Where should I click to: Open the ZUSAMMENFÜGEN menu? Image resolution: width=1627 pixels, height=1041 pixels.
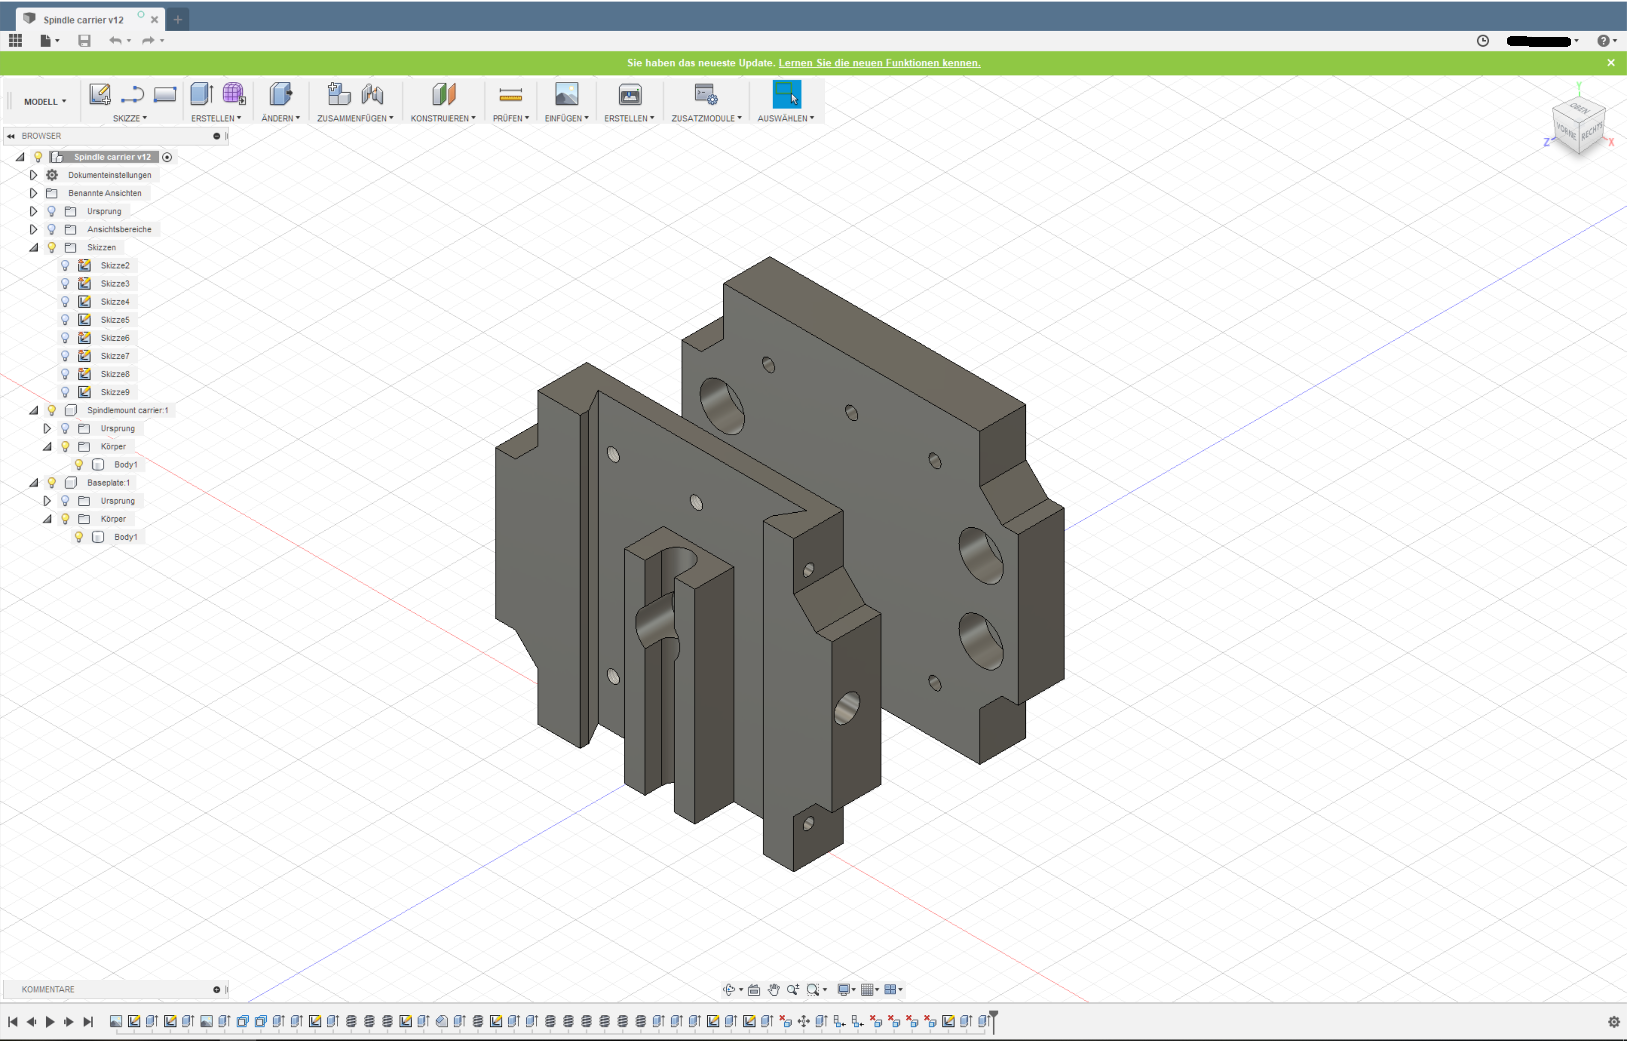pyautogui.click(x=355, y=118)
